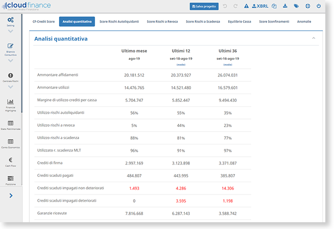This screenshot has height=229, width=335.
Task: Click Utilizzato r. scadenza MLT label
Action: tap(59, 151)
